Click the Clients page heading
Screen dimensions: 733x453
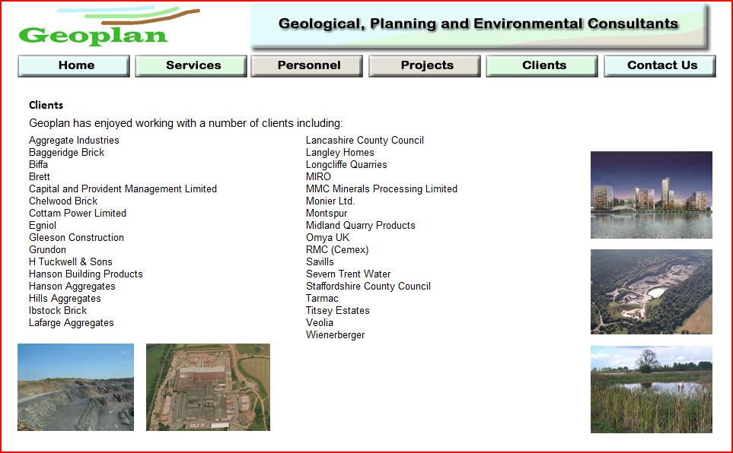pyautogui.click(x=46, y=105)
